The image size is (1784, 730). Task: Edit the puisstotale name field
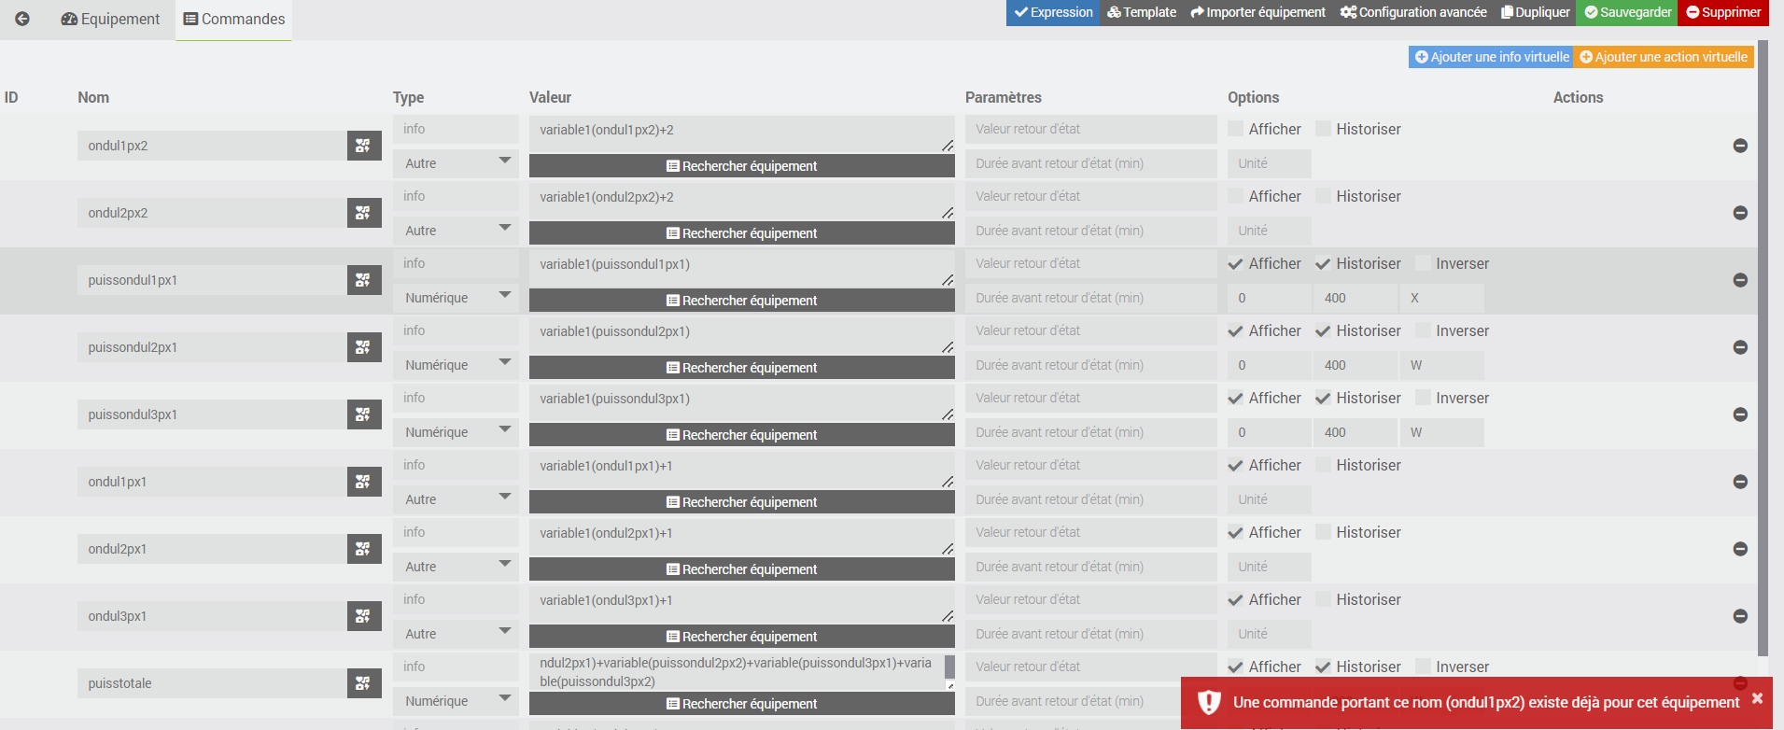point(212,683)
